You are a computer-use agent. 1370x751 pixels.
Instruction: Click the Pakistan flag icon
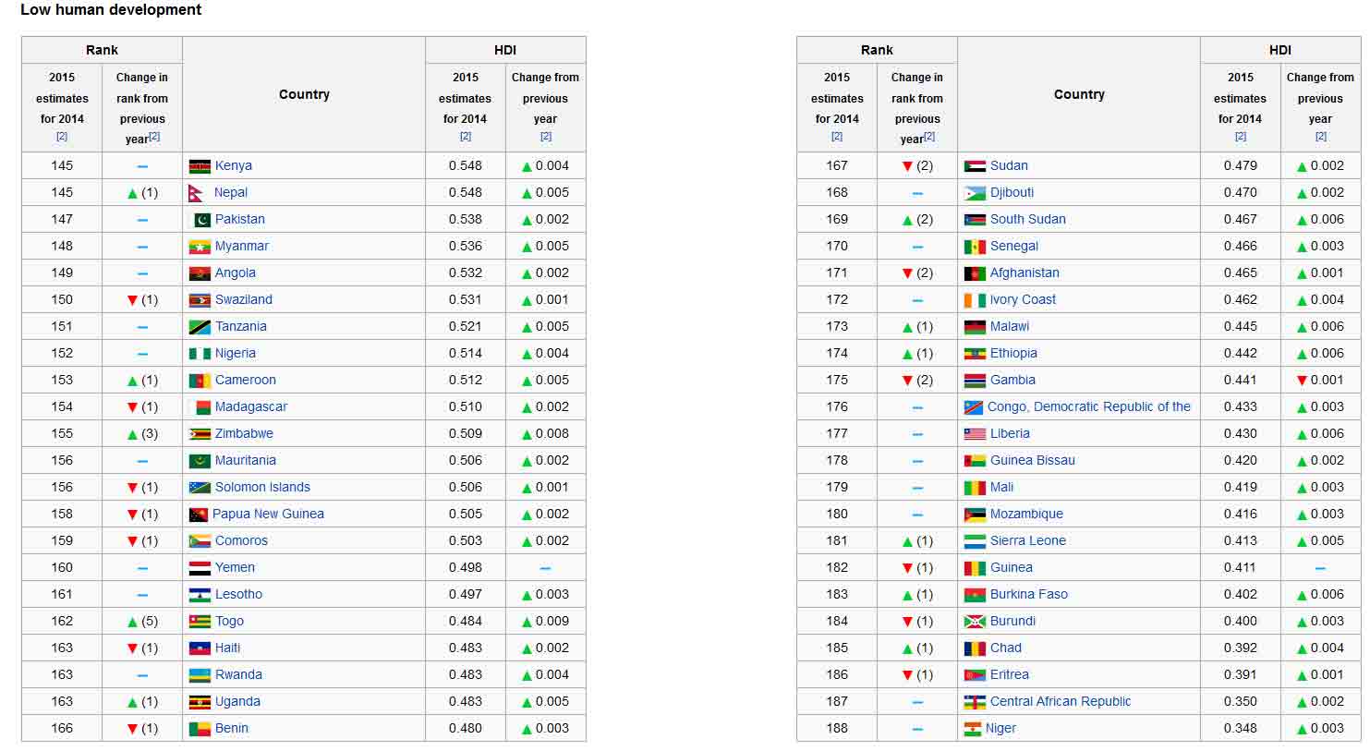tap(200, 220)
